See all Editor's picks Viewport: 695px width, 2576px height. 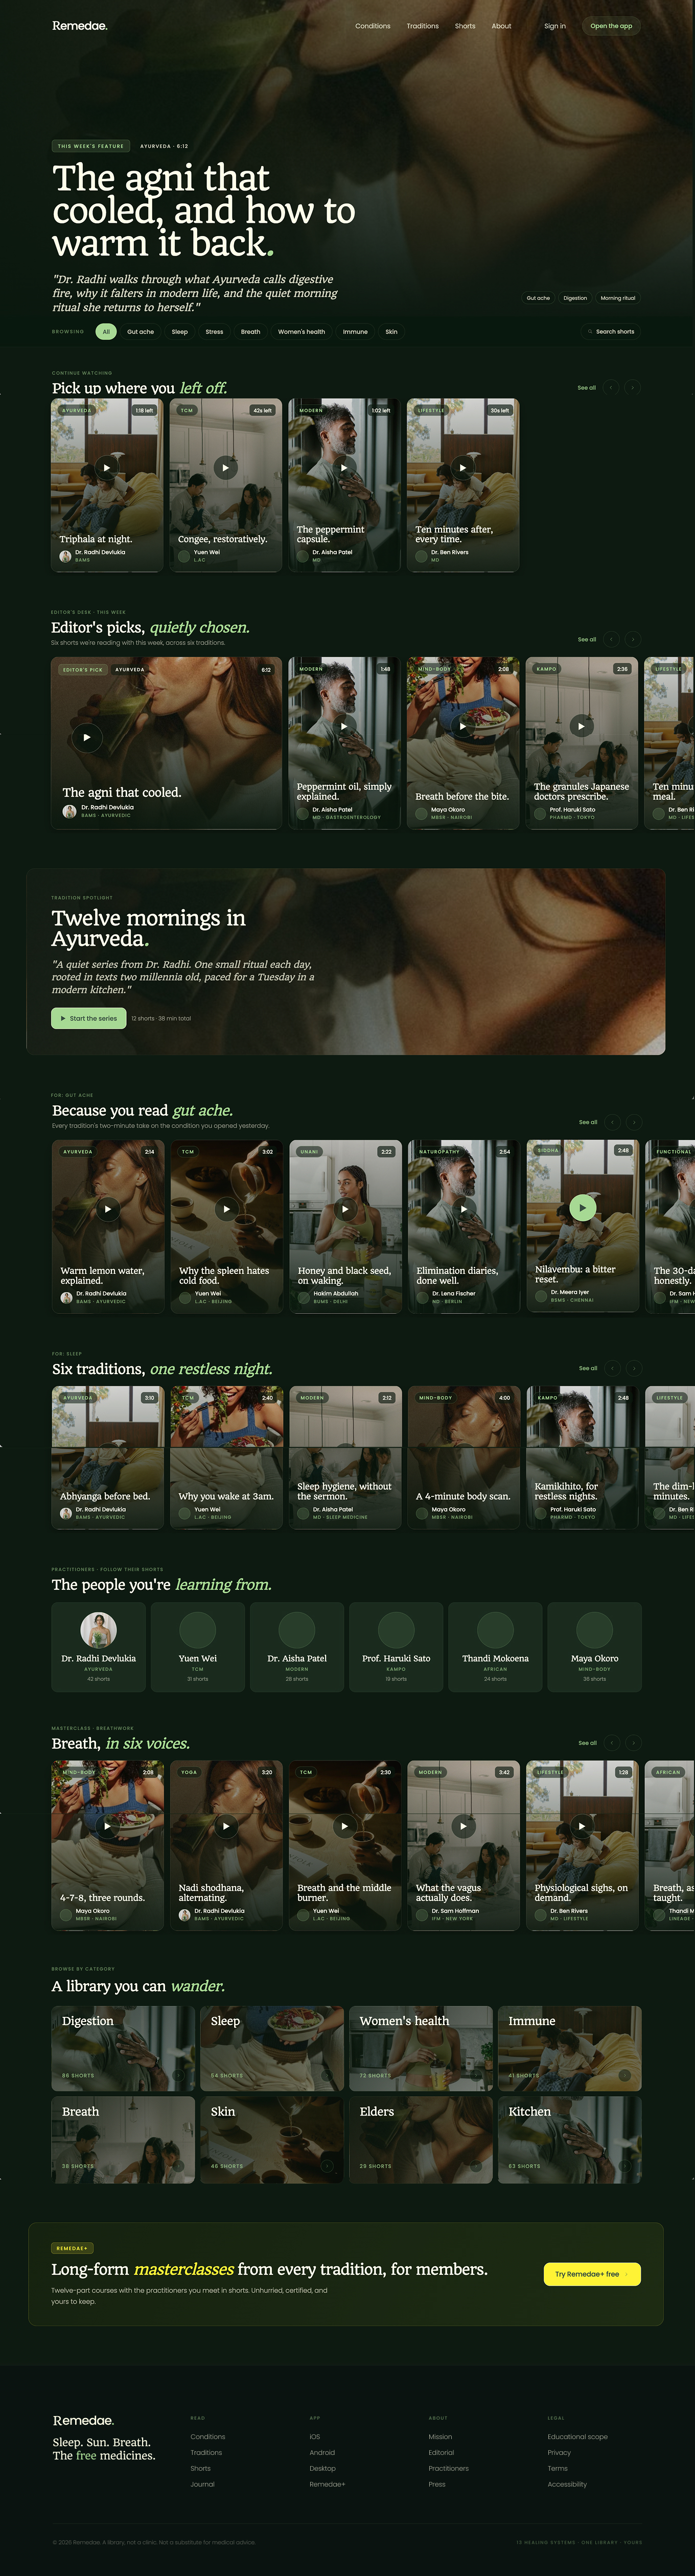coord(587,639)
